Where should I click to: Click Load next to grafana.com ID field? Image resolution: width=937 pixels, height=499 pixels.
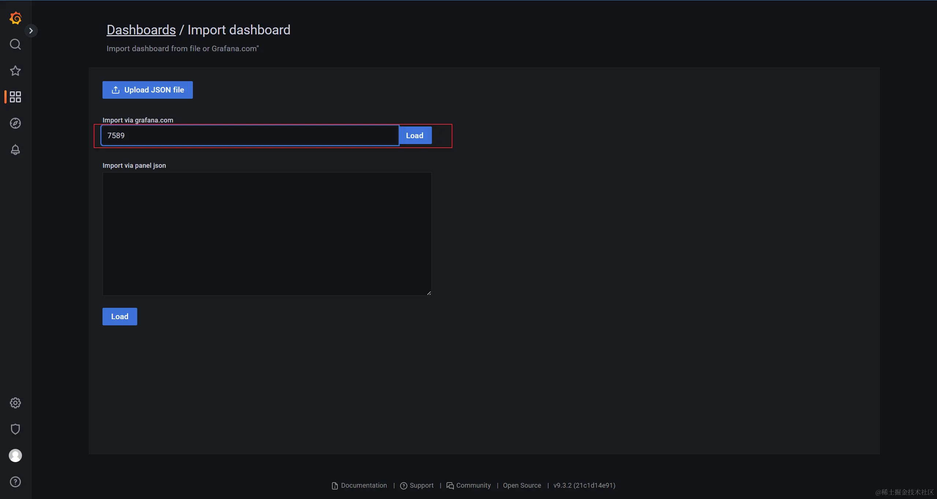click(415, 136)
